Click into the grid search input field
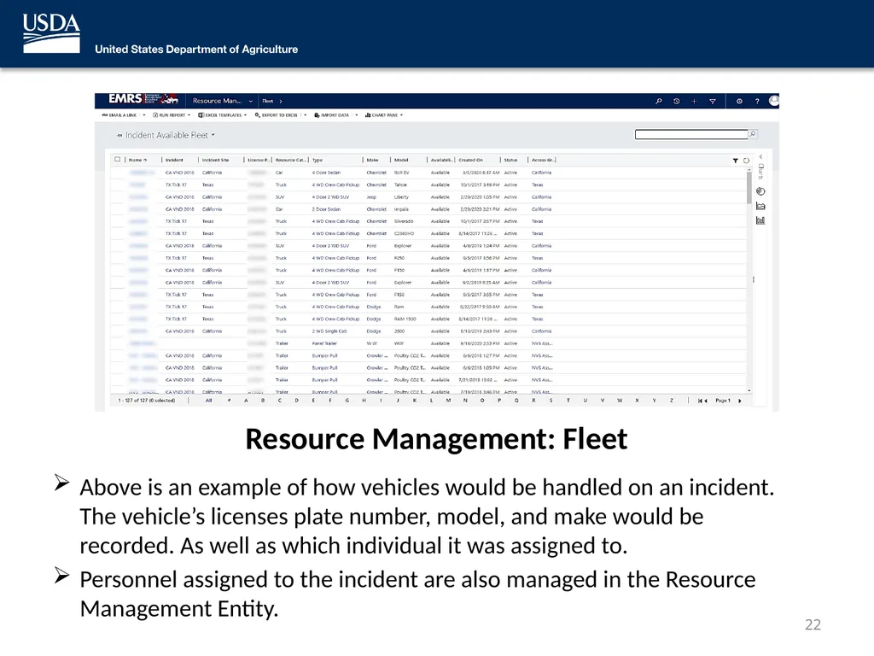This screenshot has height=656, width=874. pos(691,134)
